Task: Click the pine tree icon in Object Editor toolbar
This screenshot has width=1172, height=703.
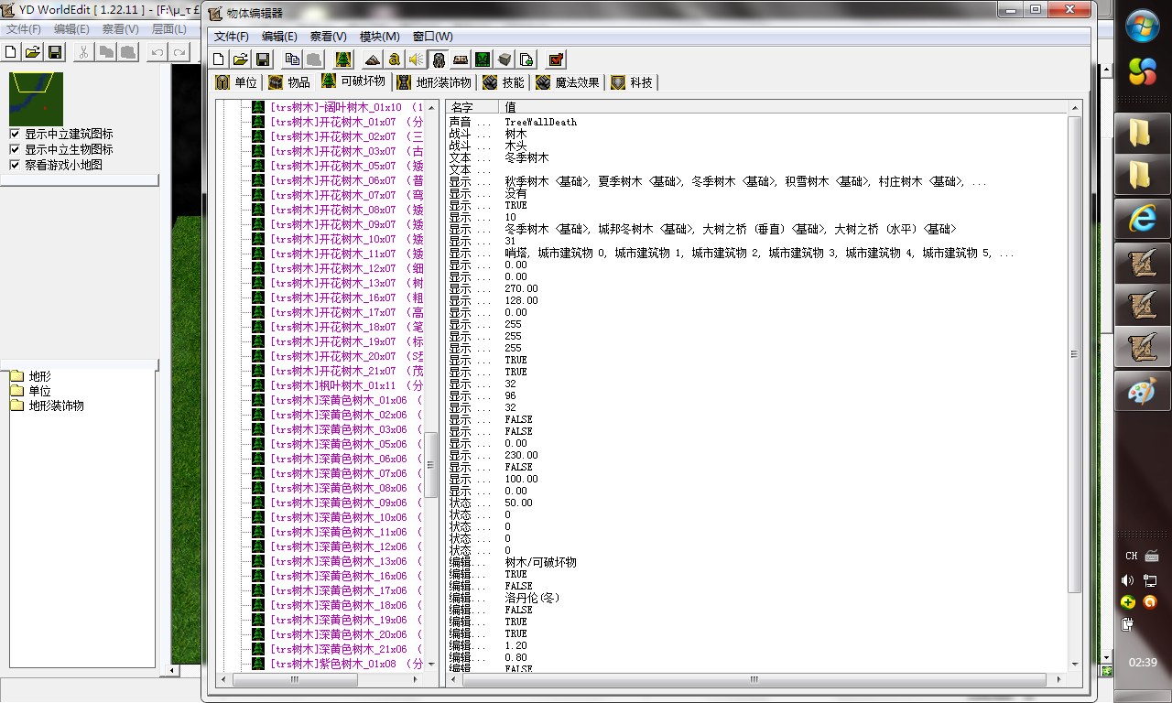Action: (x=343, y=59)
